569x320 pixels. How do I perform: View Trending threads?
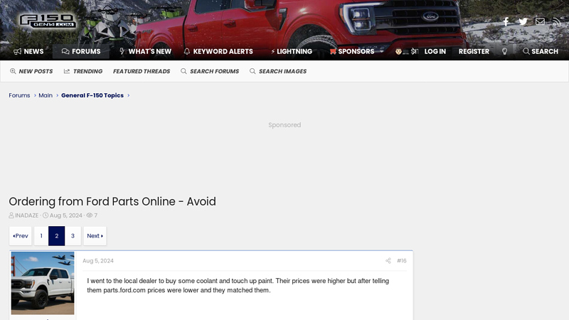pyautogui.click(x=83, y=72)
